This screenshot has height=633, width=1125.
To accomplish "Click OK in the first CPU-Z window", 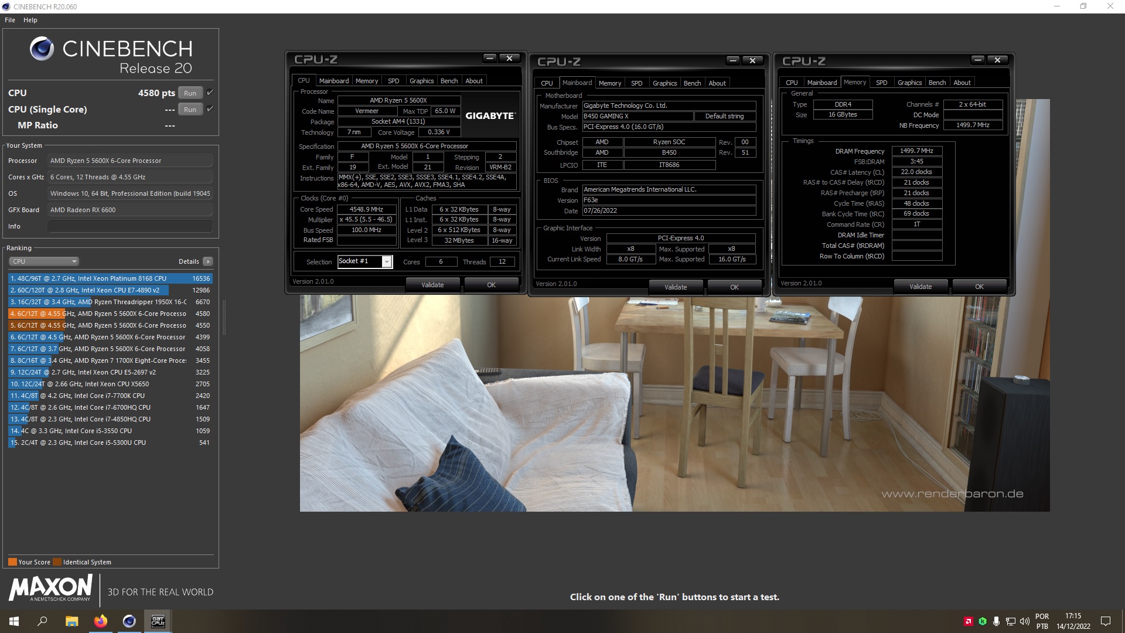I will point(491,285).
